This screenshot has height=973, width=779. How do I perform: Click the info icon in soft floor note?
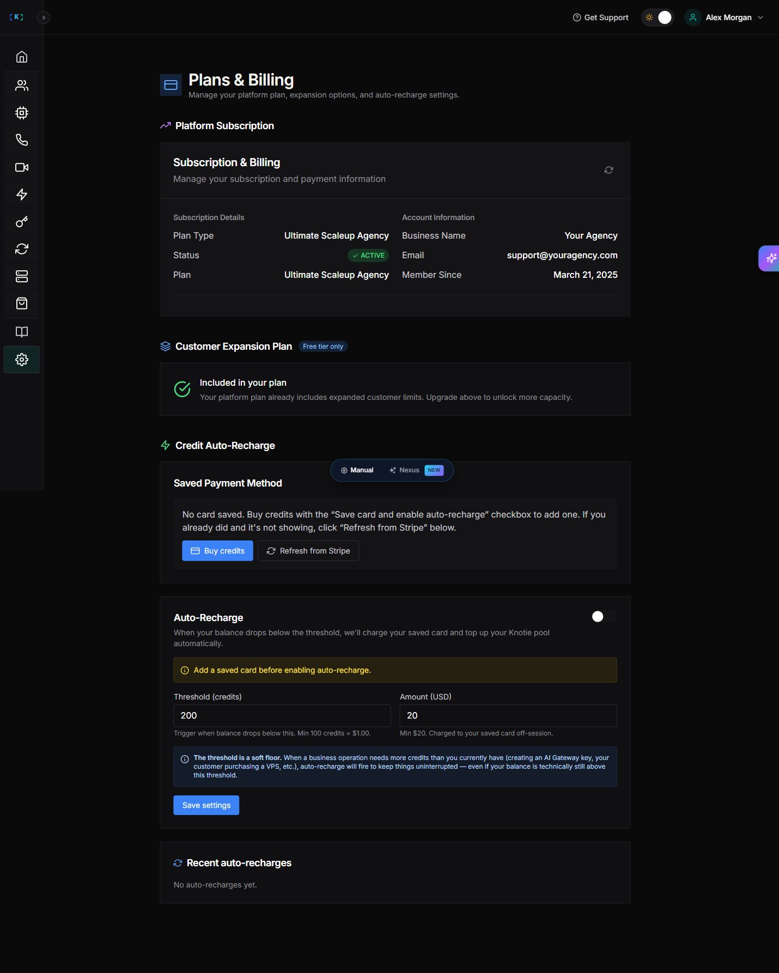point(185,759)
